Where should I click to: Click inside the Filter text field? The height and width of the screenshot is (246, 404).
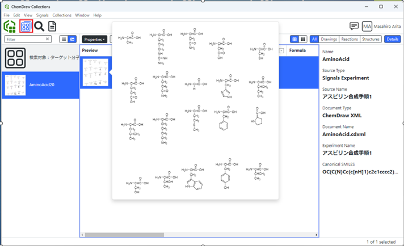pos(24,39)
